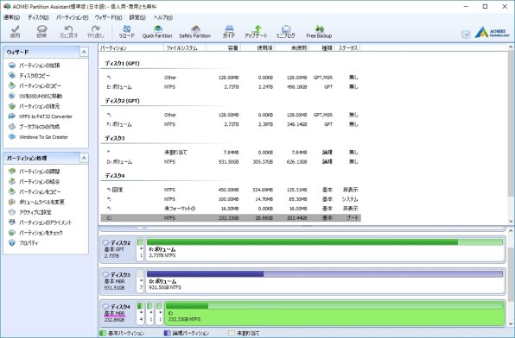Toggle the checkmark icon beside the AOMEI logo
This screenshot has height=338, width=515.
pos(466,34)
